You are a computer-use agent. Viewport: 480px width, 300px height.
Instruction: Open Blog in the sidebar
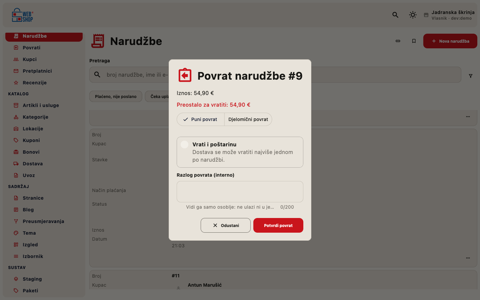coord(44,210)
